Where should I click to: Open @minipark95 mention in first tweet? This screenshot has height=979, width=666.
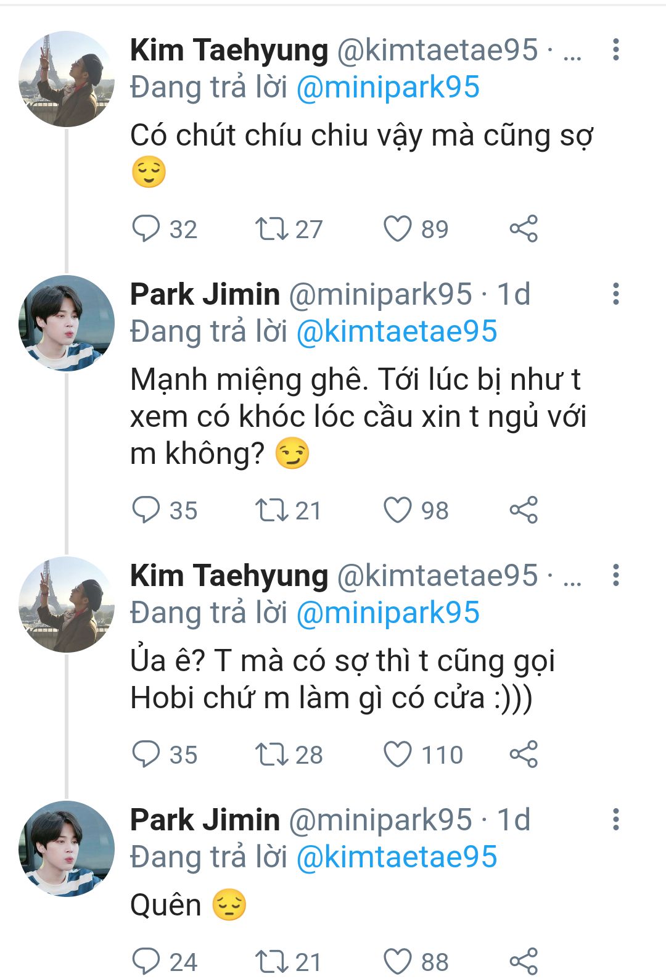coord(388,88)
